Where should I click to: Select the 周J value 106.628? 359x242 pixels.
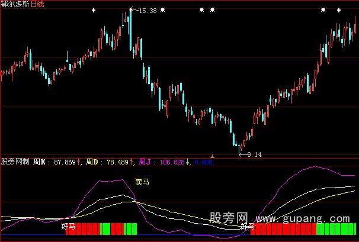pyautogui.click(x=172, y=162)
